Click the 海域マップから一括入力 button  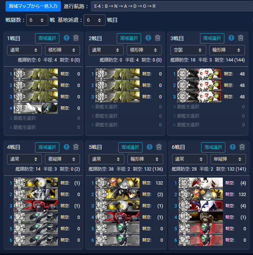33,6
